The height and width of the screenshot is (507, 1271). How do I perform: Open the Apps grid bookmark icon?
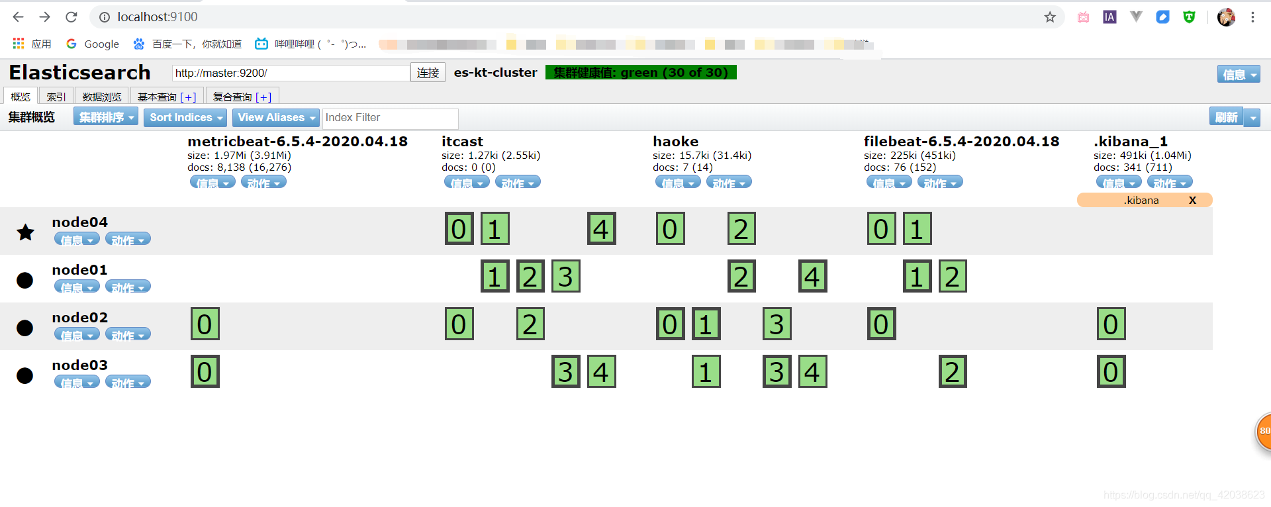click(19, 44)
